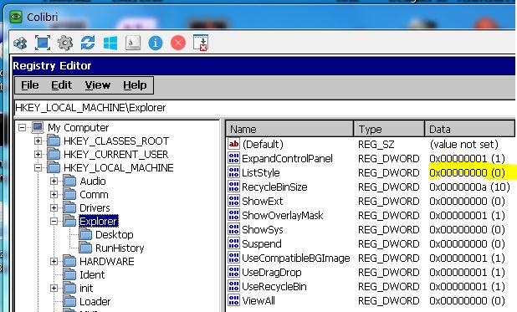This screenshot has height=312, width=517.
Task: Expand the HARDWARE key
Action: pos(54,262)
